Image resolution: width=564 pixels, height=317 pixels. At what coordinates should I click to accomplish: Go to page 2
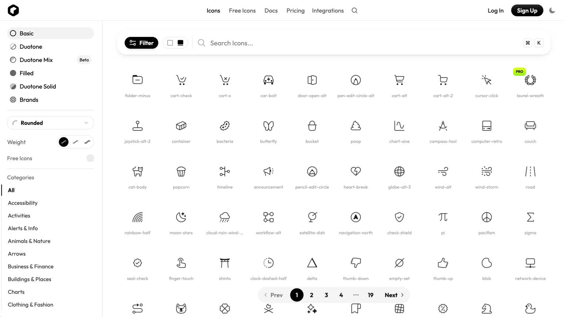tap(311, 295)
